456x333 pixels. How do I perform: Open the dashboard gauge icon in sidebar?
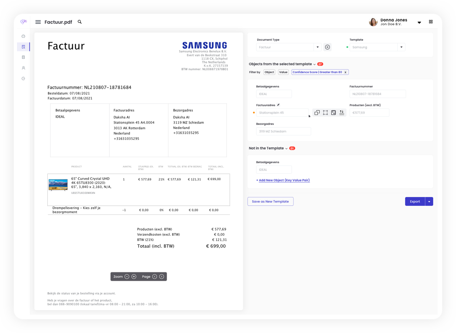pyautogui.click(x=23, y=36)
